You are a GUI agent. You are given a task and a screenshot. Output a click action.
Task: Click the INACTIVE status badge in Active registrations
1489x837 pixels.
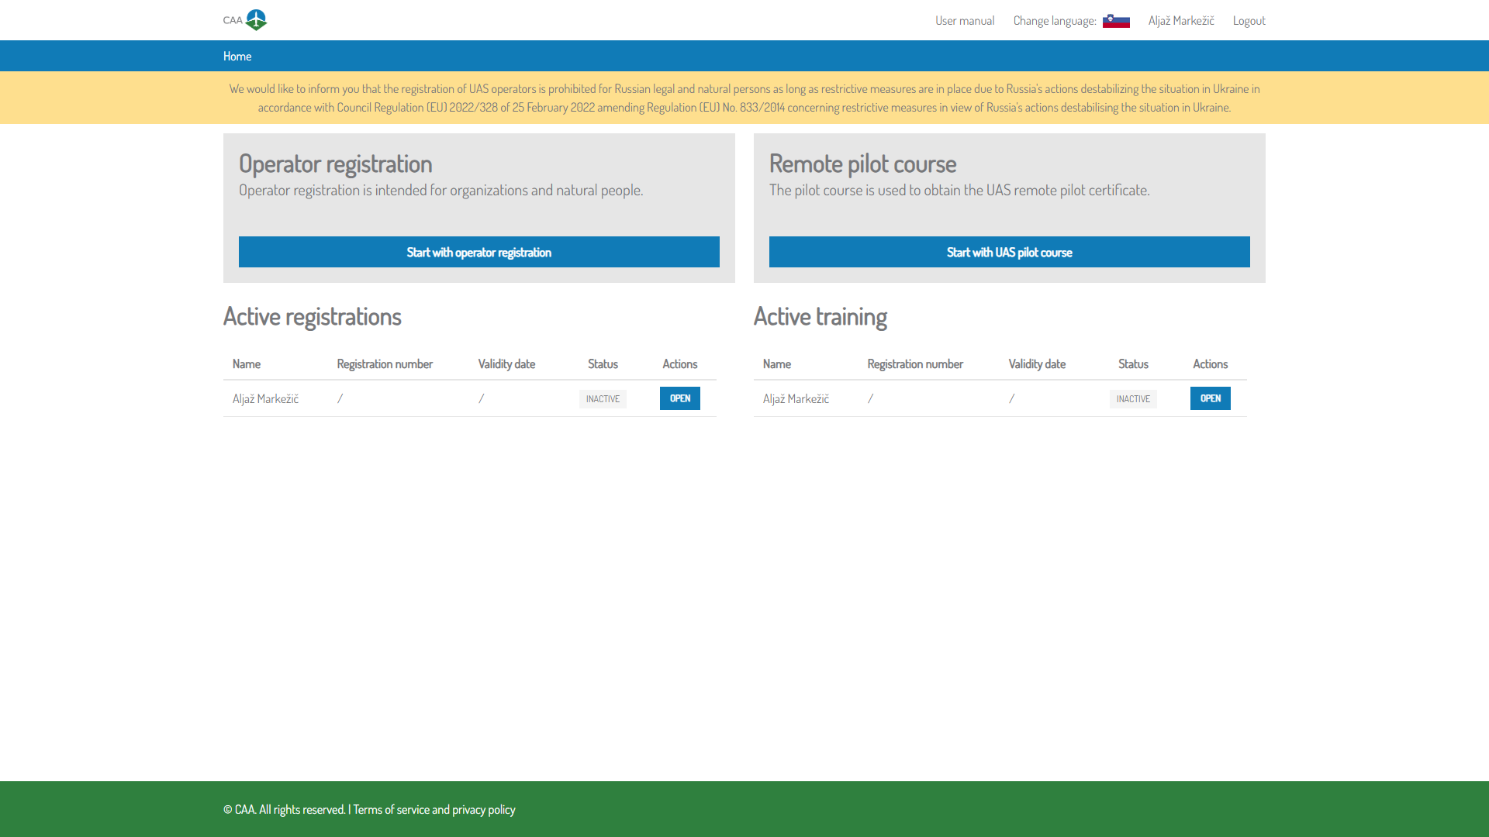(603, 399)
